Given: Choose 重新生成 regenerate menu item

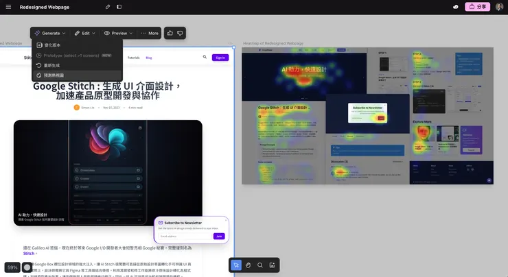Looking at the screenshot, I should tap(77, 65).
